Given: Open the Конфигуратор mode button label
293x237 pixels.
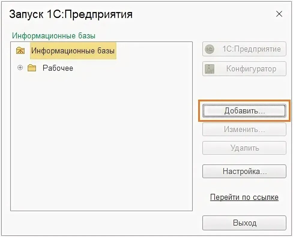Looking at the screenshot, I should click(251, 69).
